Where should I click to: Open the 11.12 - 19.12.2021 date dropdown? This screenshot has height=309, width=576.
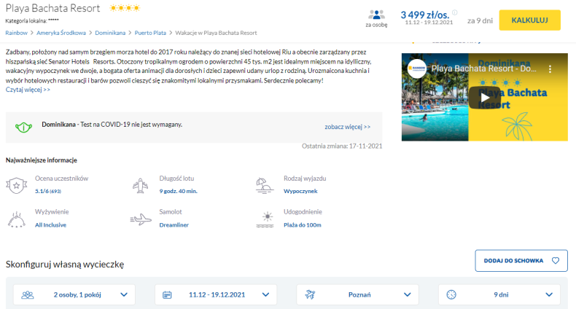216,294
